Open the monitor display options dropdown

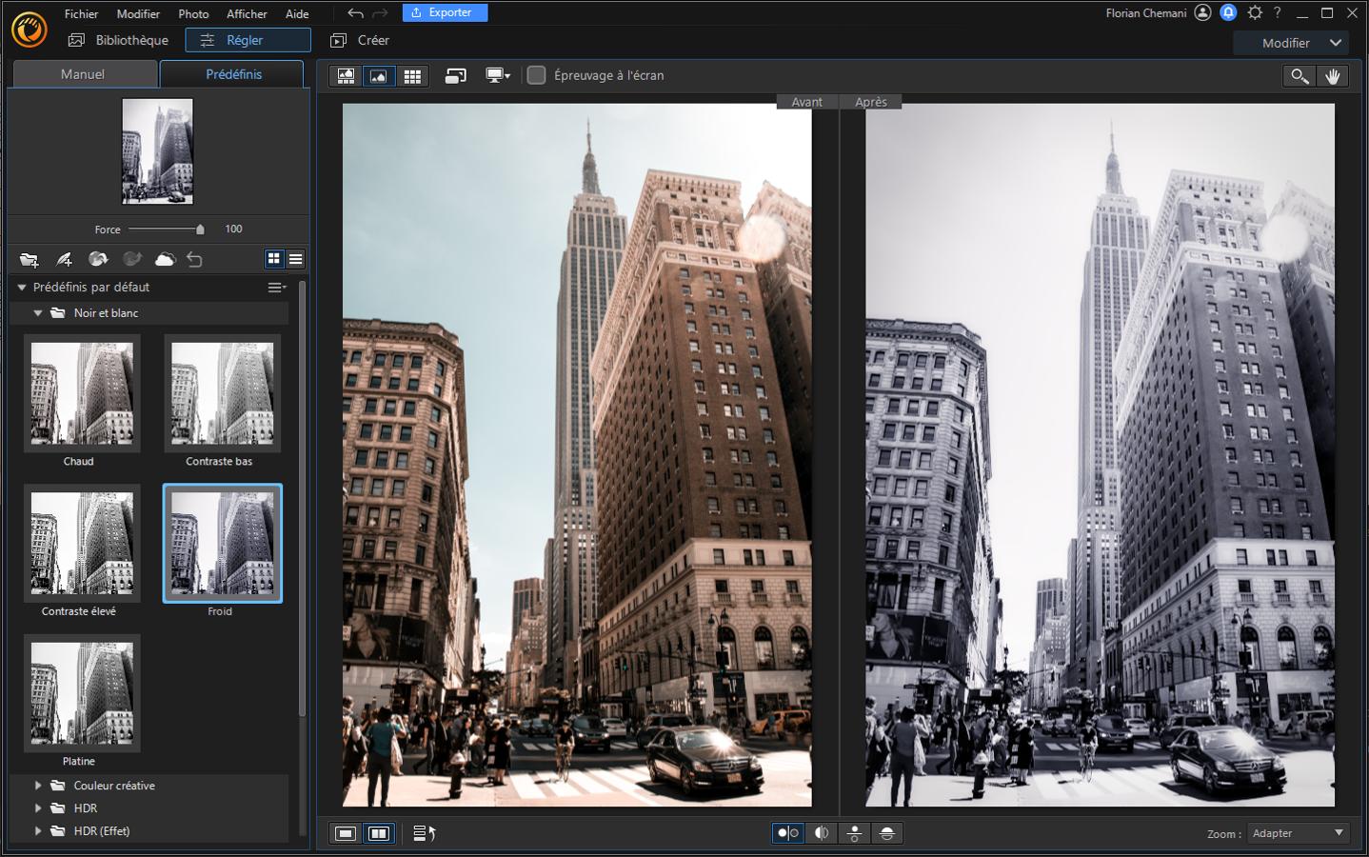coord(498,76)
